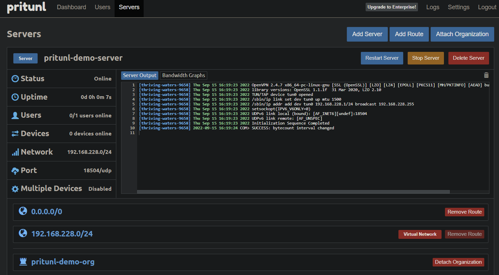Open the Logs page
Image resolution: width=499 pixels, height=275 pixels.
coord(433,7)
